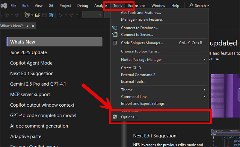240x147 pixels.
Task: Open the Redo history dropdown arrow
Action: coord(77,15)
